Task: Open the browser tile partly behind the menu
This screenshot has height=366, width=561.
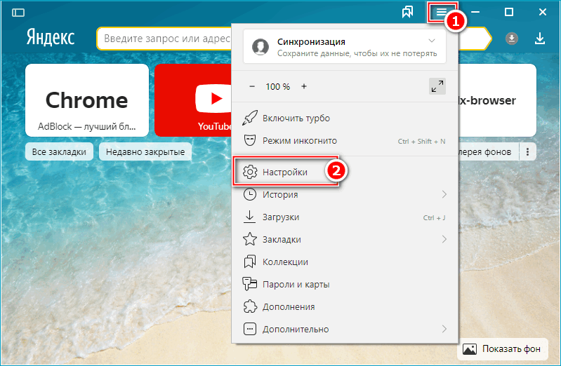Action: click(x=497, y=100)
